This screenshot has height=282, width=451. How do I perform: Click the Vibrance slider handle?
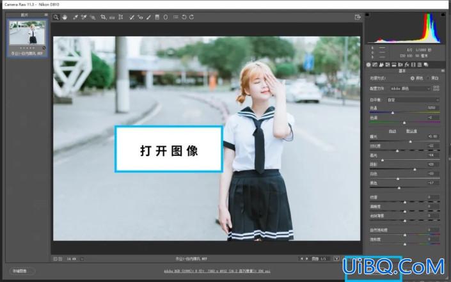click(405, 235)
